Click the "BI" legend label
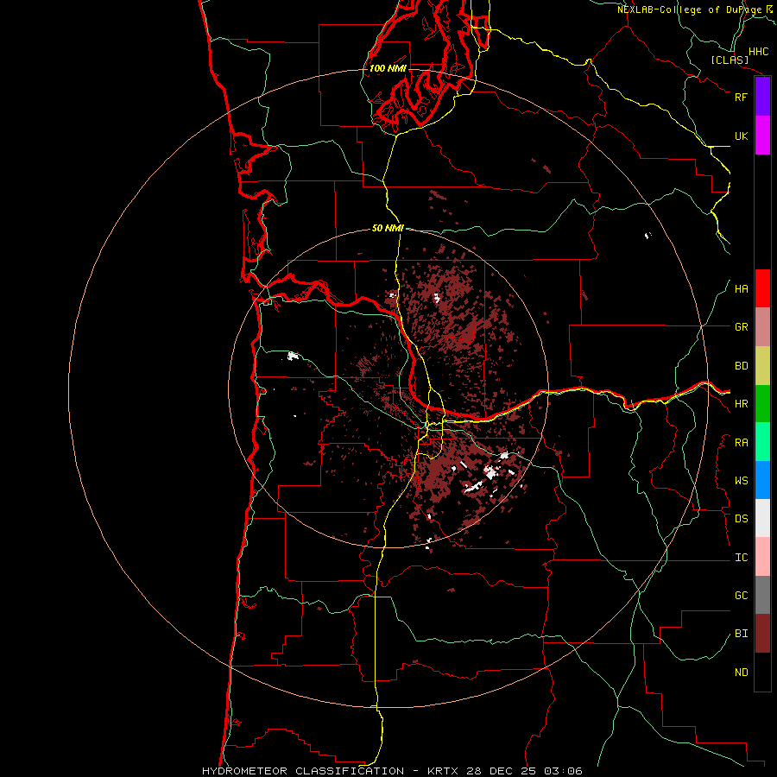 (741, 634)
